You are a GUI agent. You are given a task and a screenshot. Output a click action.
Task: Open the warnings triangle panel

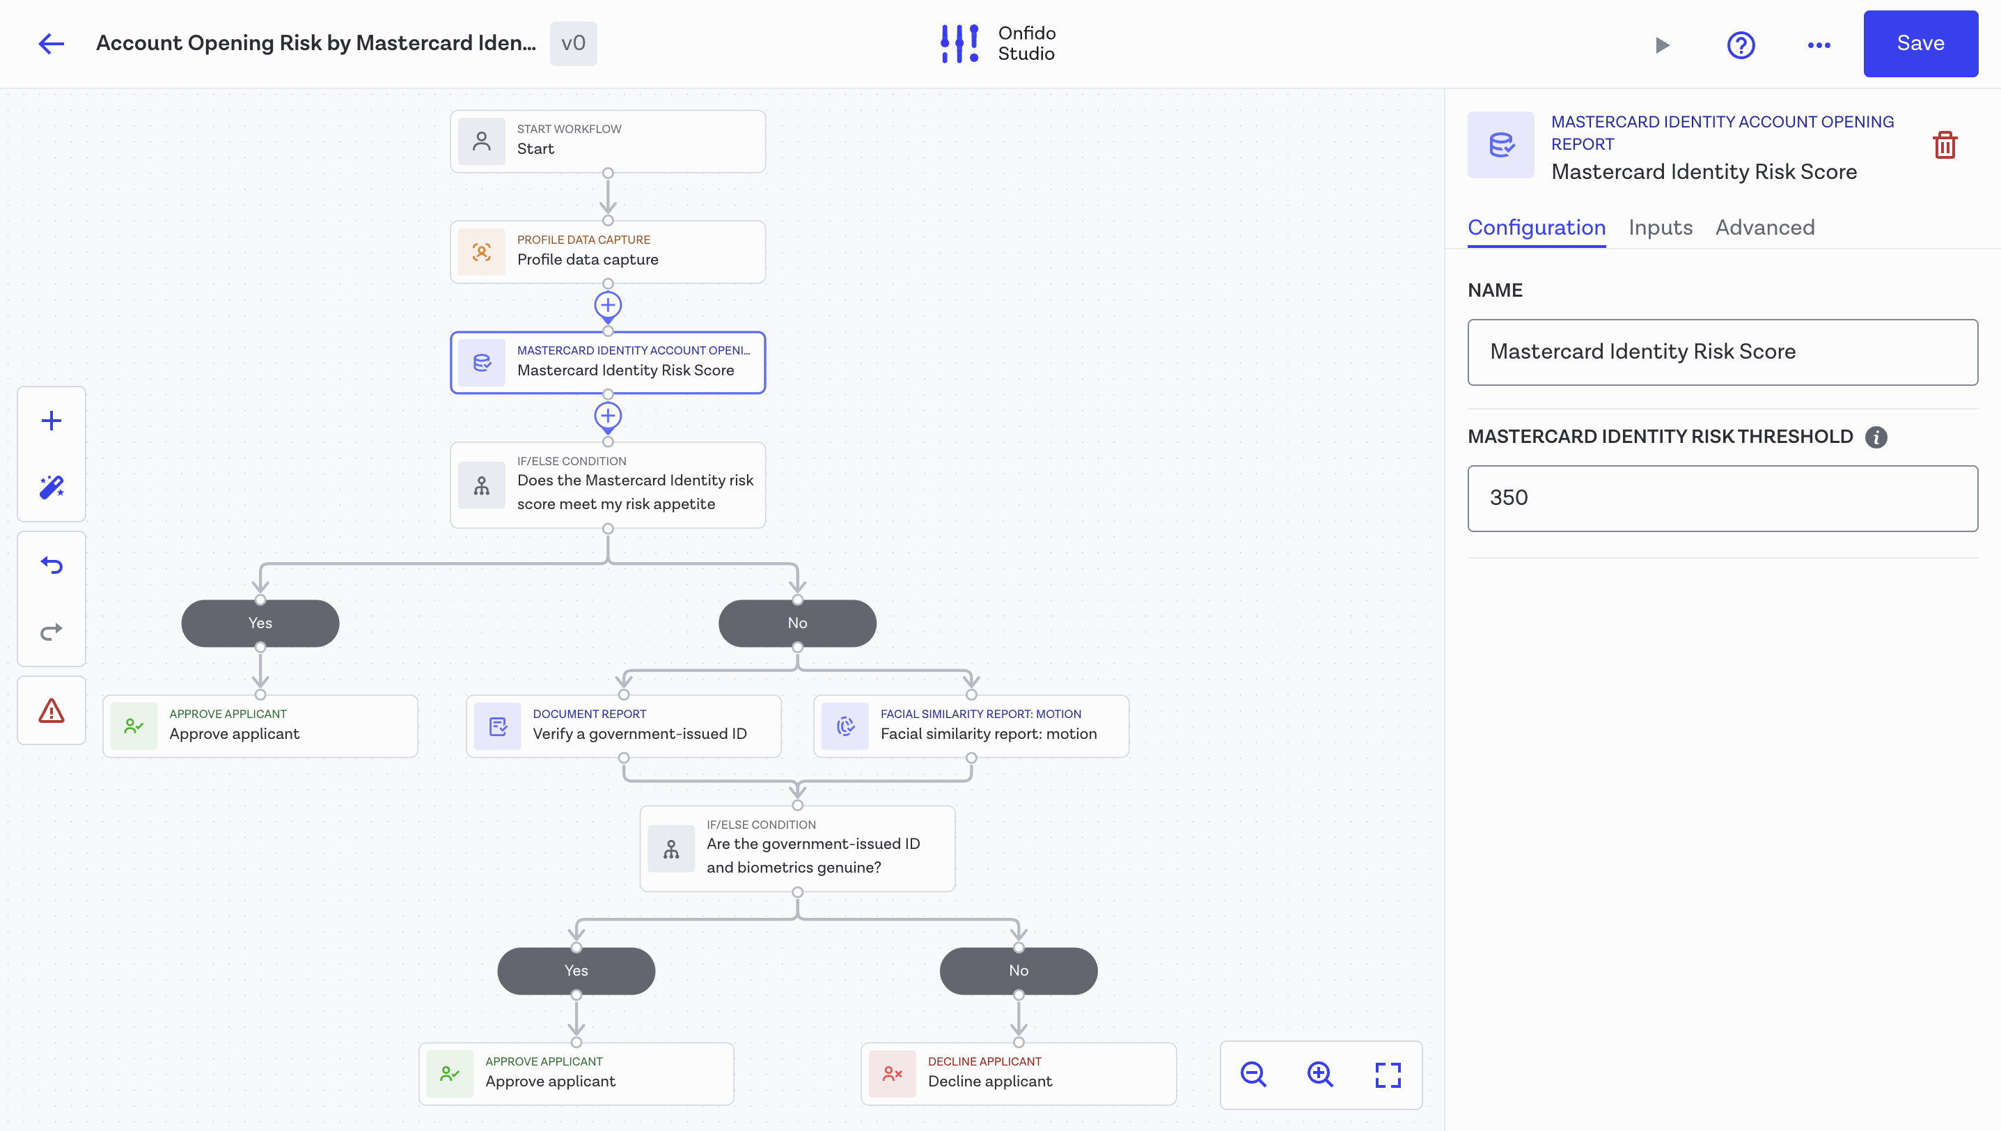point(52,710)
